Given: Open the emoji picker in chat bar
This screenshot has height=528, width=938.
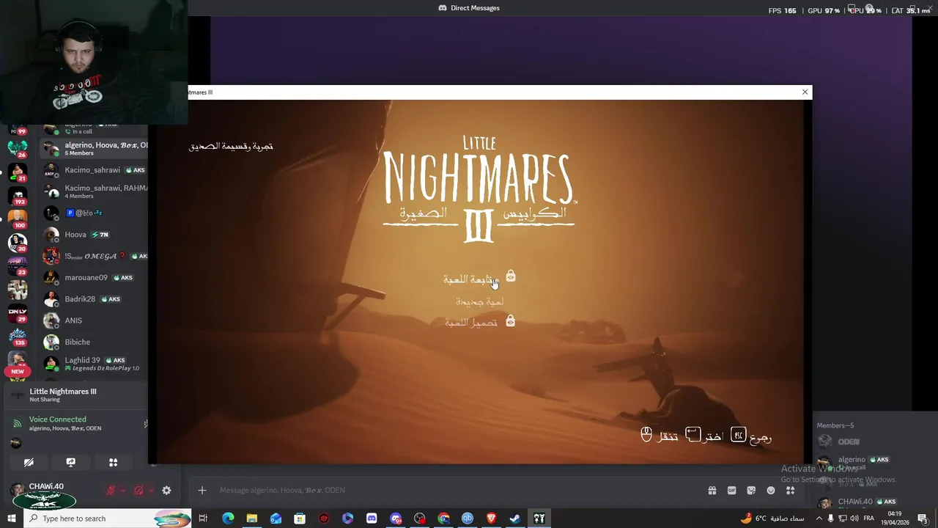Looking at the screenshot, I should (771, 491).
